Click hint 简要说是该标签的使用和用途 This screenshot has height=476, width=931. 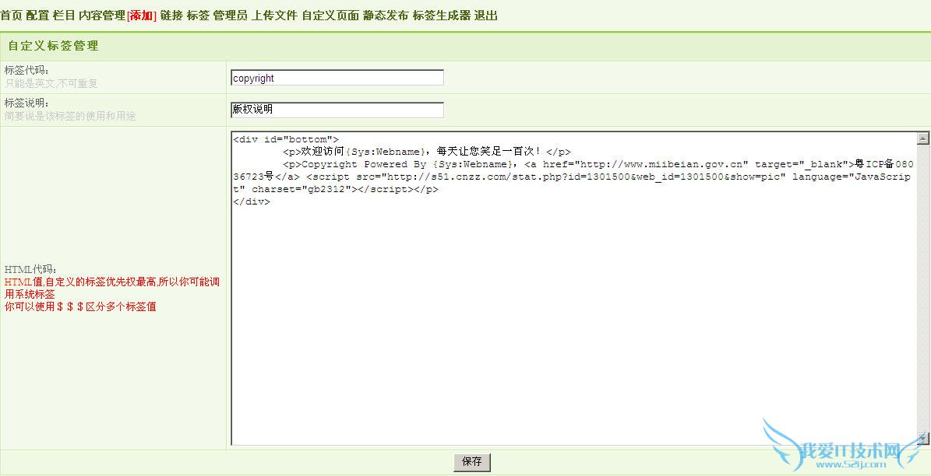click(x=70, y=116)
